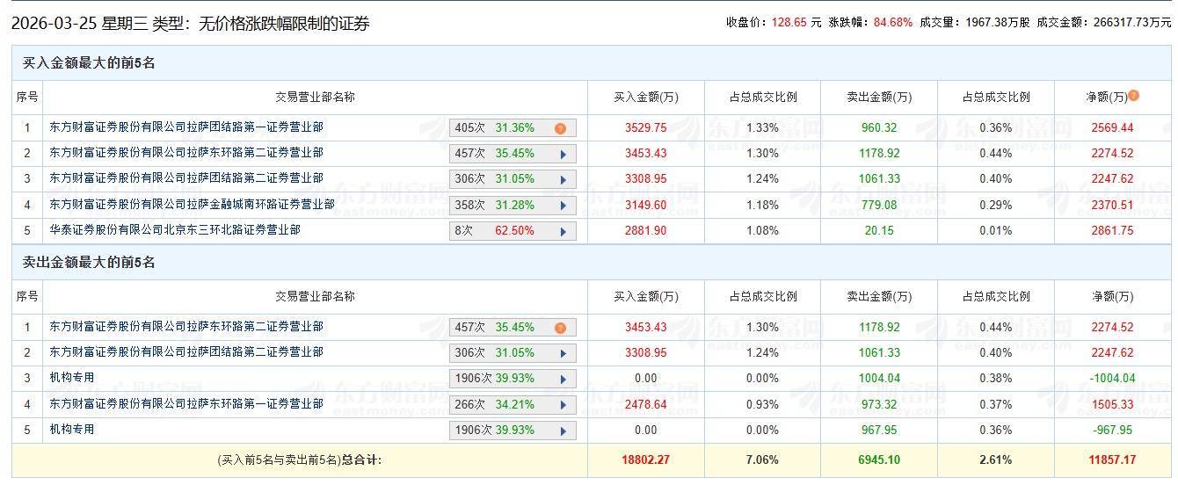Open 华泰证券北京东三环北路证券营业部 link
This screenshot has height=485, width=1178.
175,230
